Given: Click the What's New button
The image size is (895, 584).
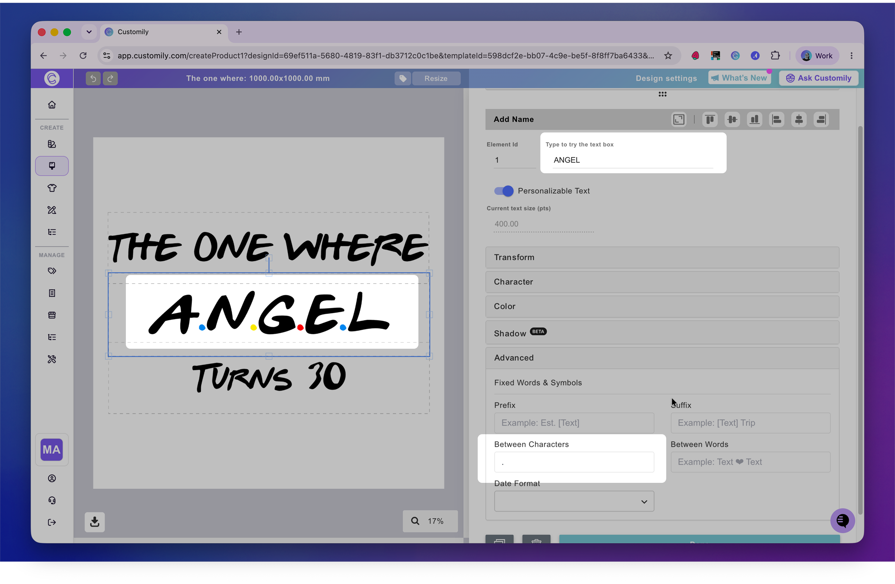Looking at the screenshot, I should (x=739, y=78).
